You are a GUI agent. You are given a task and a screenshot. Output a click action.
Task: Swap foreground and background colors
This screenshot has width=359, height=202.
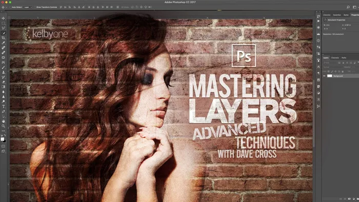pyautogui.click(x=5, y=135)
